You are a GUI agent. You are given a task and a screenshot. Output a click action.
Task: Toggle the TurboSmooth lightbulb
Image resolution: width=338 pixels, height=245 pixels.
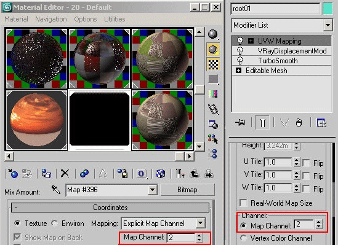[240, 61]
